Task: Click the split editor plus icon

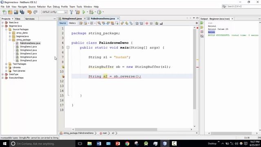Action: pos(197,23)
